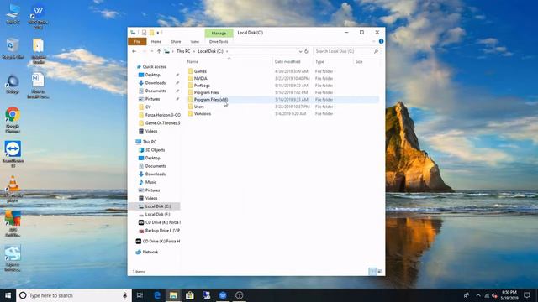The width and height of the screenshot is (538, 302).
Task: Open VLC media player desktop shortcut
Action: (x=13, y=188)
